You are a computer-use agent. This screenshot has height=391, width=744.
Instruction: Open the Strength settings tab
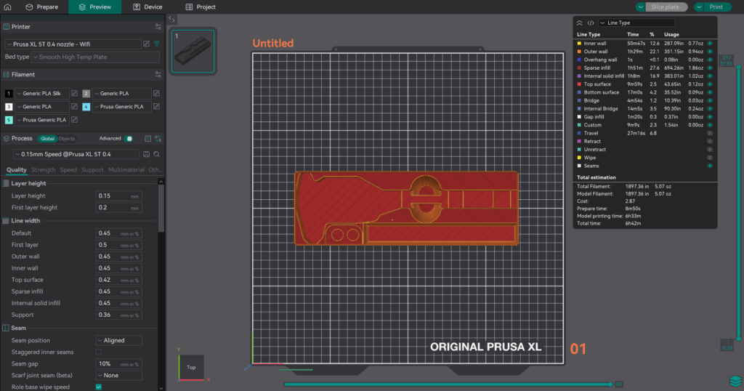pos(44,170)
